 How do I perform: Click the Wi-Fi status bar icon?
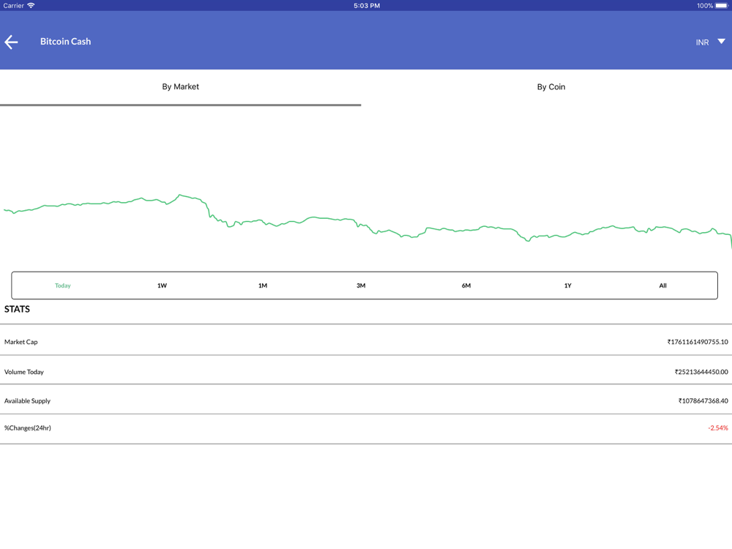[x=31, y=6]
